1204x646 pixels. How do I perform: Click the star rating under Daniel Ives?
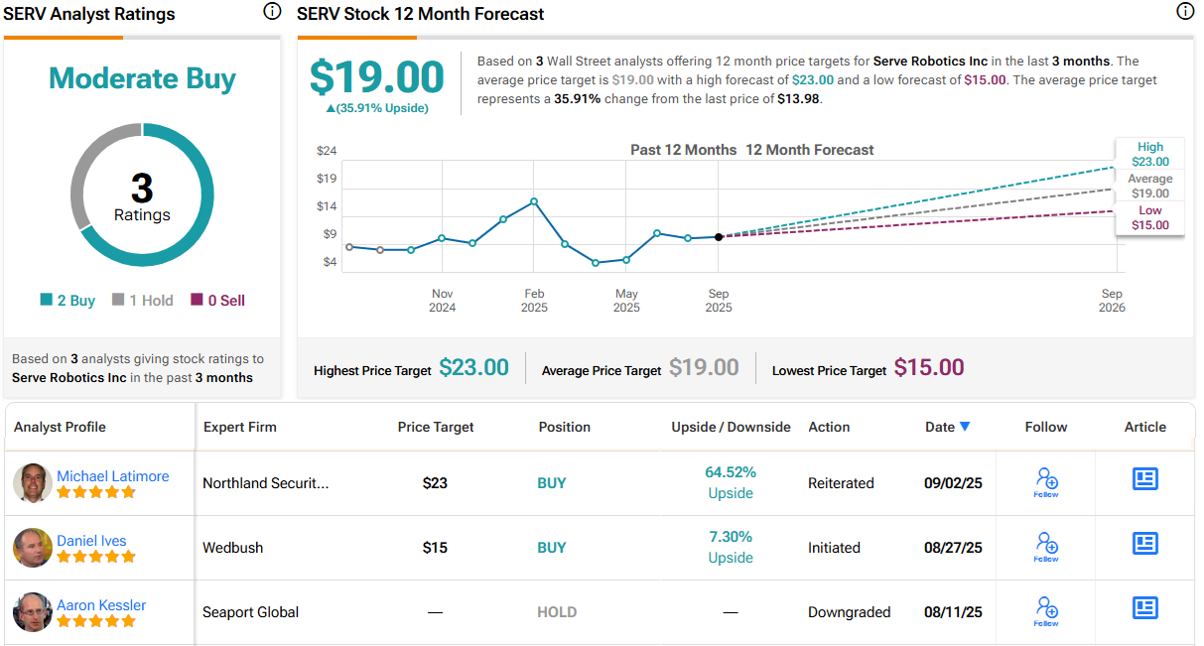(96, 558)
